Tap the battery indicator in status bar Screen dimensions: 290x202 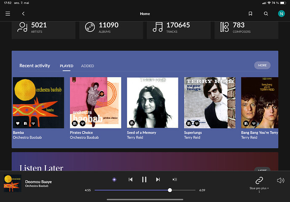283,3
